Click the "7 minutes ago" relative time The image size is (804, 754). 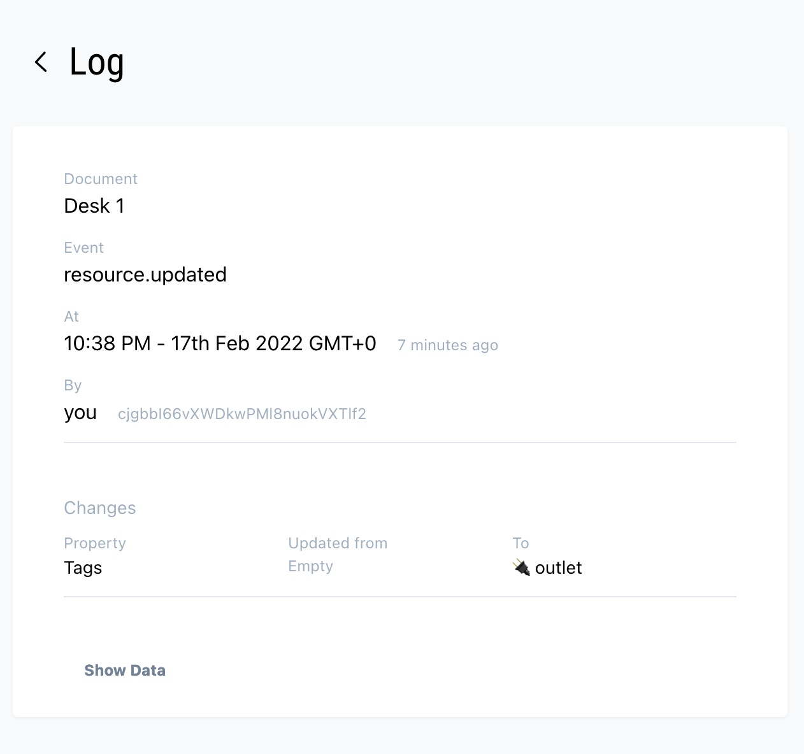click(448, 345)
